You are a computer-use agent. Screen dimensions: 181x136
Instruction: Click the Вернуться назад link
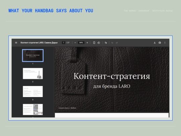(163, 11)
